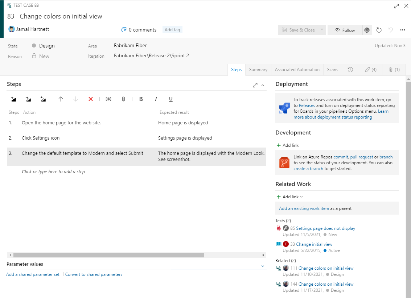Apply bold formatting to step text
This screenshot has height=298, width=411.
(141, 99)
